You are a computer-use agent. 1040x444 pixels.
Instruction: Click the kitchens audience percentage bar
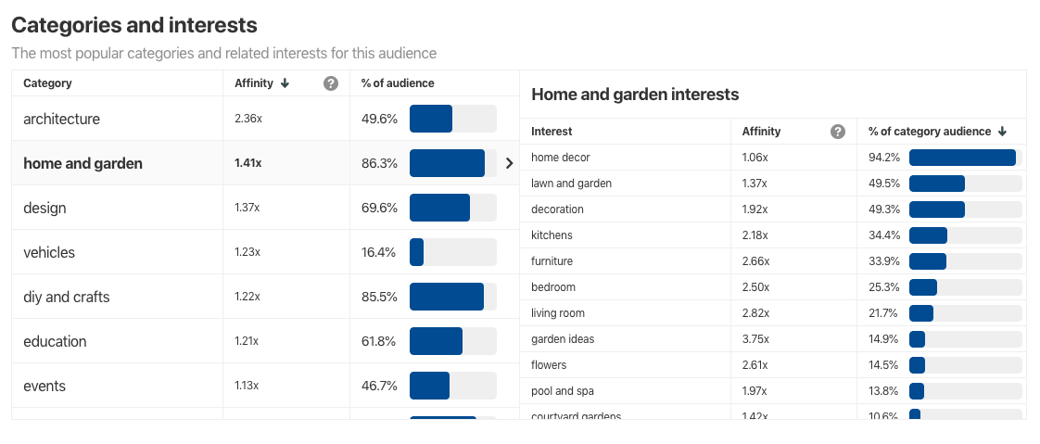[x=965, y=235]
